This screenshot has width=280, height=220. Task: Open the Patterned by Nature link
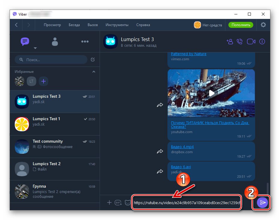[188, 54]
